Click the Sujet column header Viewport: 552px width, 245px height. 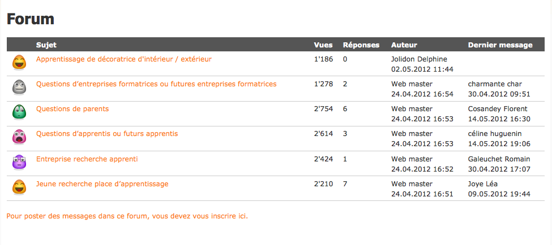pyautogui.click(x=46, y=45)
